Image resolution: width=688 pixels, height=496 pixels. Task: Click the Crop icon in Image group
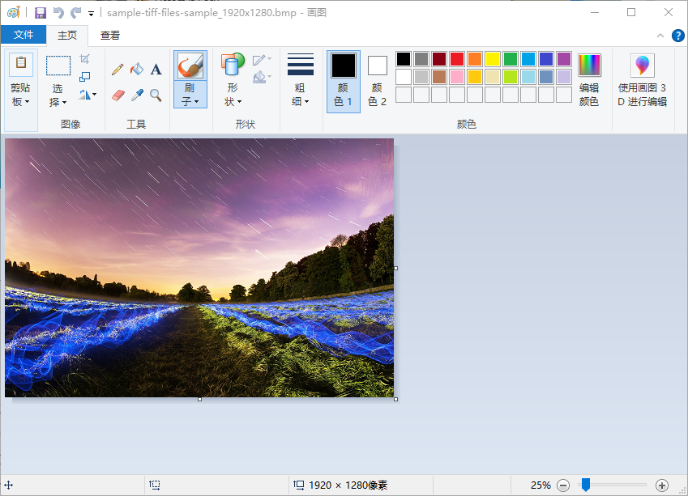[x=85, y=60]
